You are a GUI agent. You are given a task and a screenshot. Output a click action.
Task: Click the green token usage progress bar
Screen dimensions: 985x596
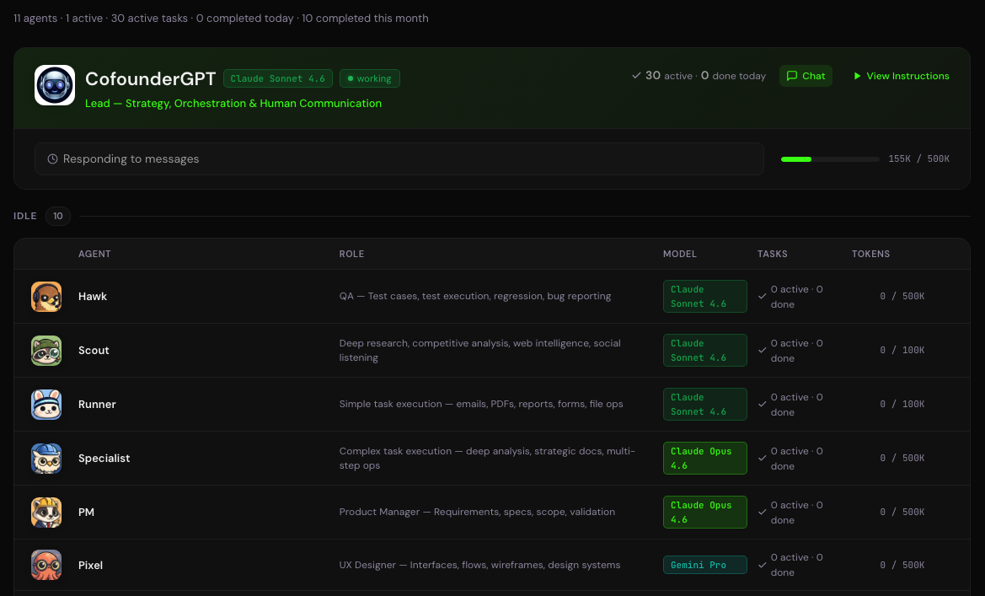point(829,159)
